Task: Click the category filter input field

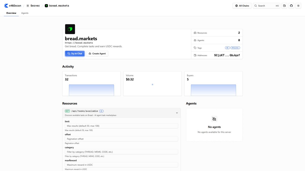Action: [x=121, y=152]
